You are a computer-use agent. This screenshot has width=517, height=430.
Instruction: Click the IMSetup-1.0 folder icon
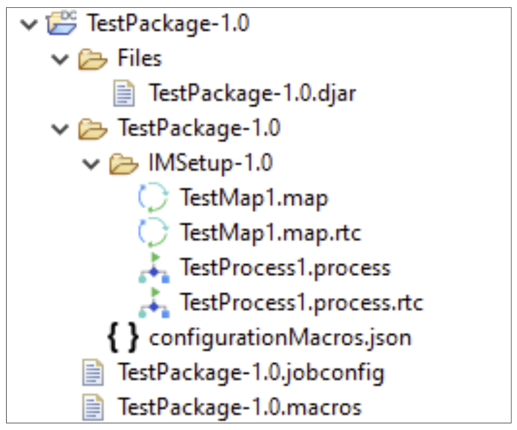click(124, 164)
